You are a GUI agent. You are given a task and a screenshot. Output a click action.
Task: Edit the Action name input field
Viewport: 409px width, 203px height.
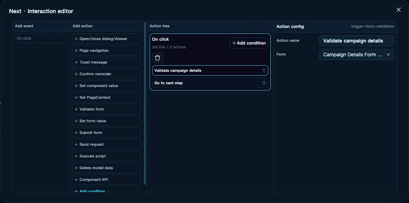[x=356, y=41]
